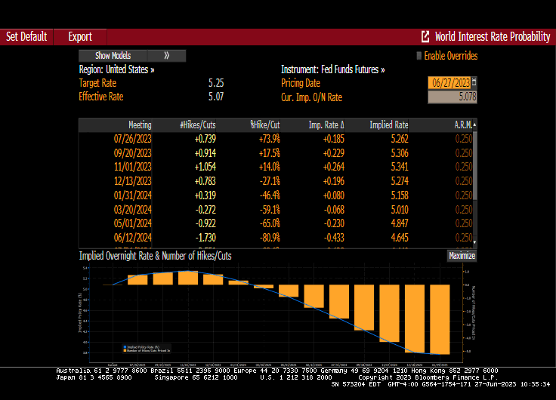Open the Export menu item
The image size is (556, 400).
80,36
